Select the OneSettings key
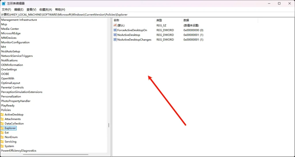This screenshot has height=157, width=295. point(9,70)
